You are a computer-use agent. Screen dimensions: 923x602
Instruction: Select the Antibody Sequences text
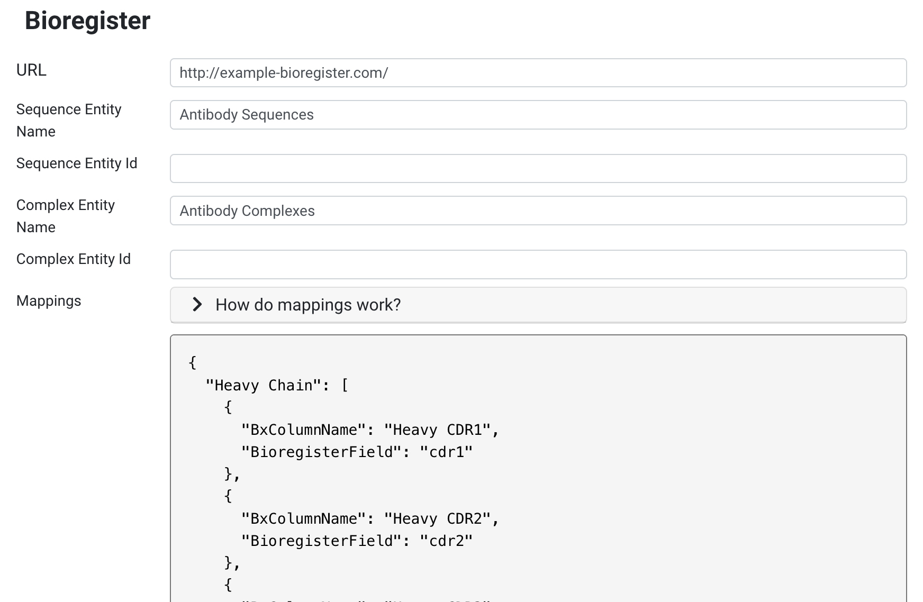pyautogui.click(x=247, y=115)
